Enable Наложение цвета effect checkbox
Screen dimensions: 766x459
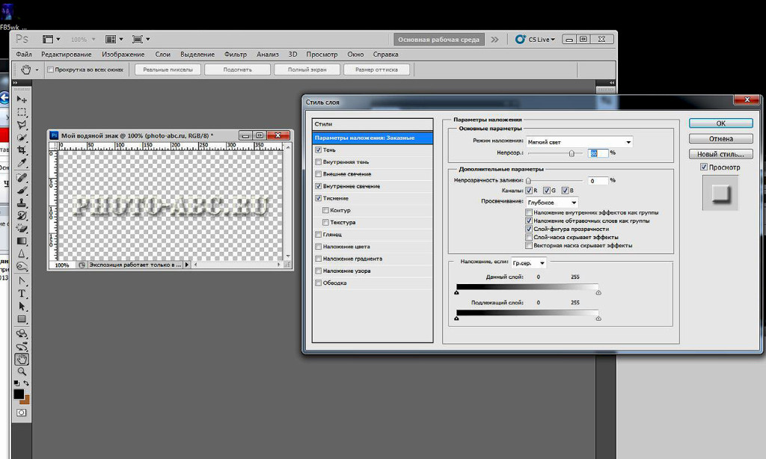[319, 247]
